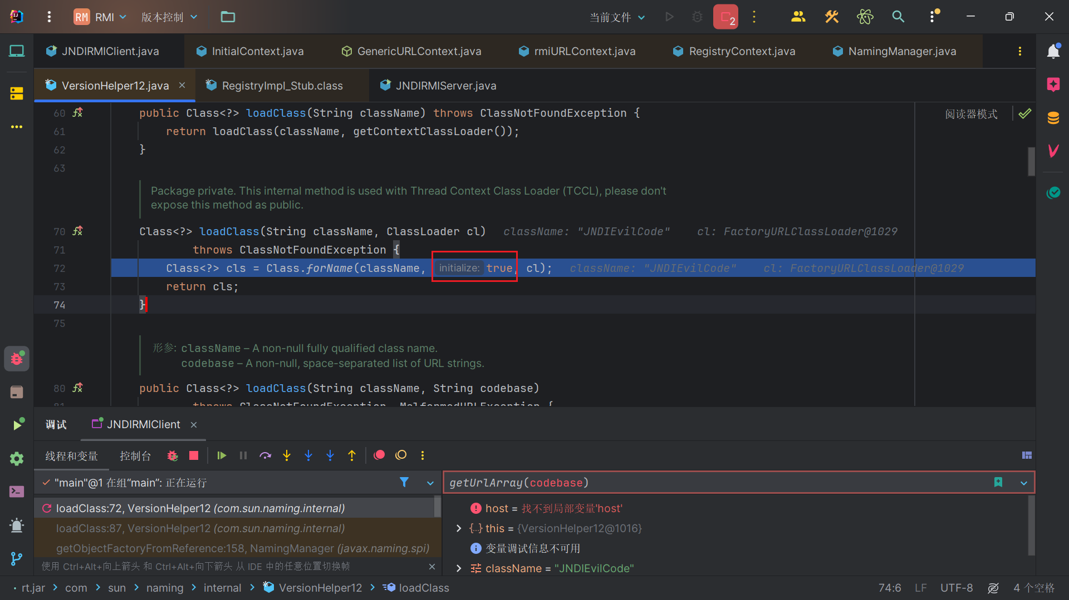Expand the 'this' variable node
Image resolution: width=1069 pixels, height=600 pixels.
459,528
